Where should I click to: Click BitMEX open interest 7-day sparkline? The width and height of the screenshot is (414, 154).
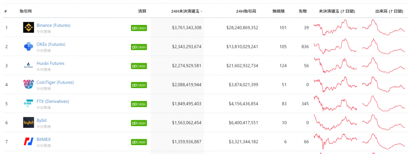click(335, 142)
